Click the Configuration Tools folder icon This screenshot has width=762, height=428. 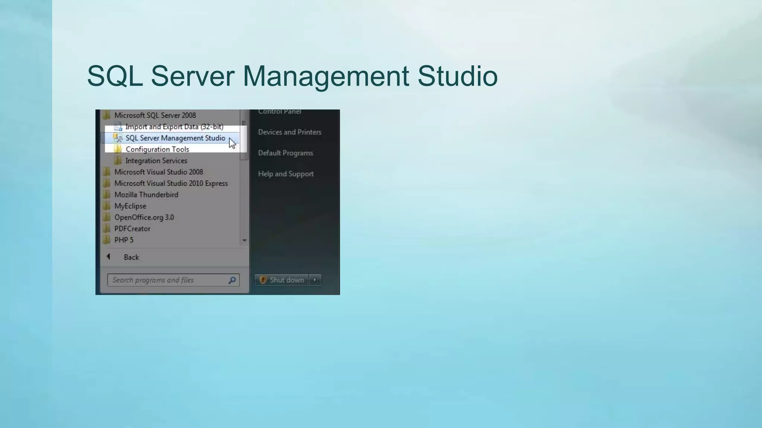[118, 149]
